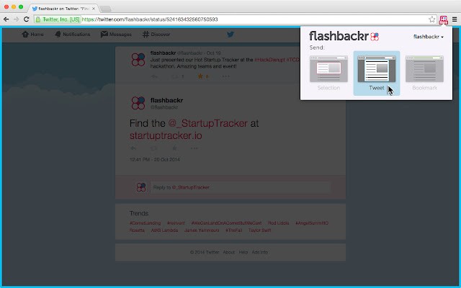The width and height of the screenshot is (461, 288).
Task: Open the AWS Lambda trend
Action: click(x=164, y=230)
